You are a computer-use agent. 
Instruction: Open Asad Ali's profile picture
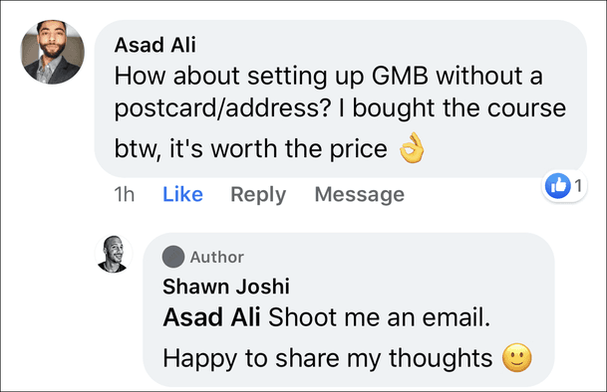tap(52, 52)
